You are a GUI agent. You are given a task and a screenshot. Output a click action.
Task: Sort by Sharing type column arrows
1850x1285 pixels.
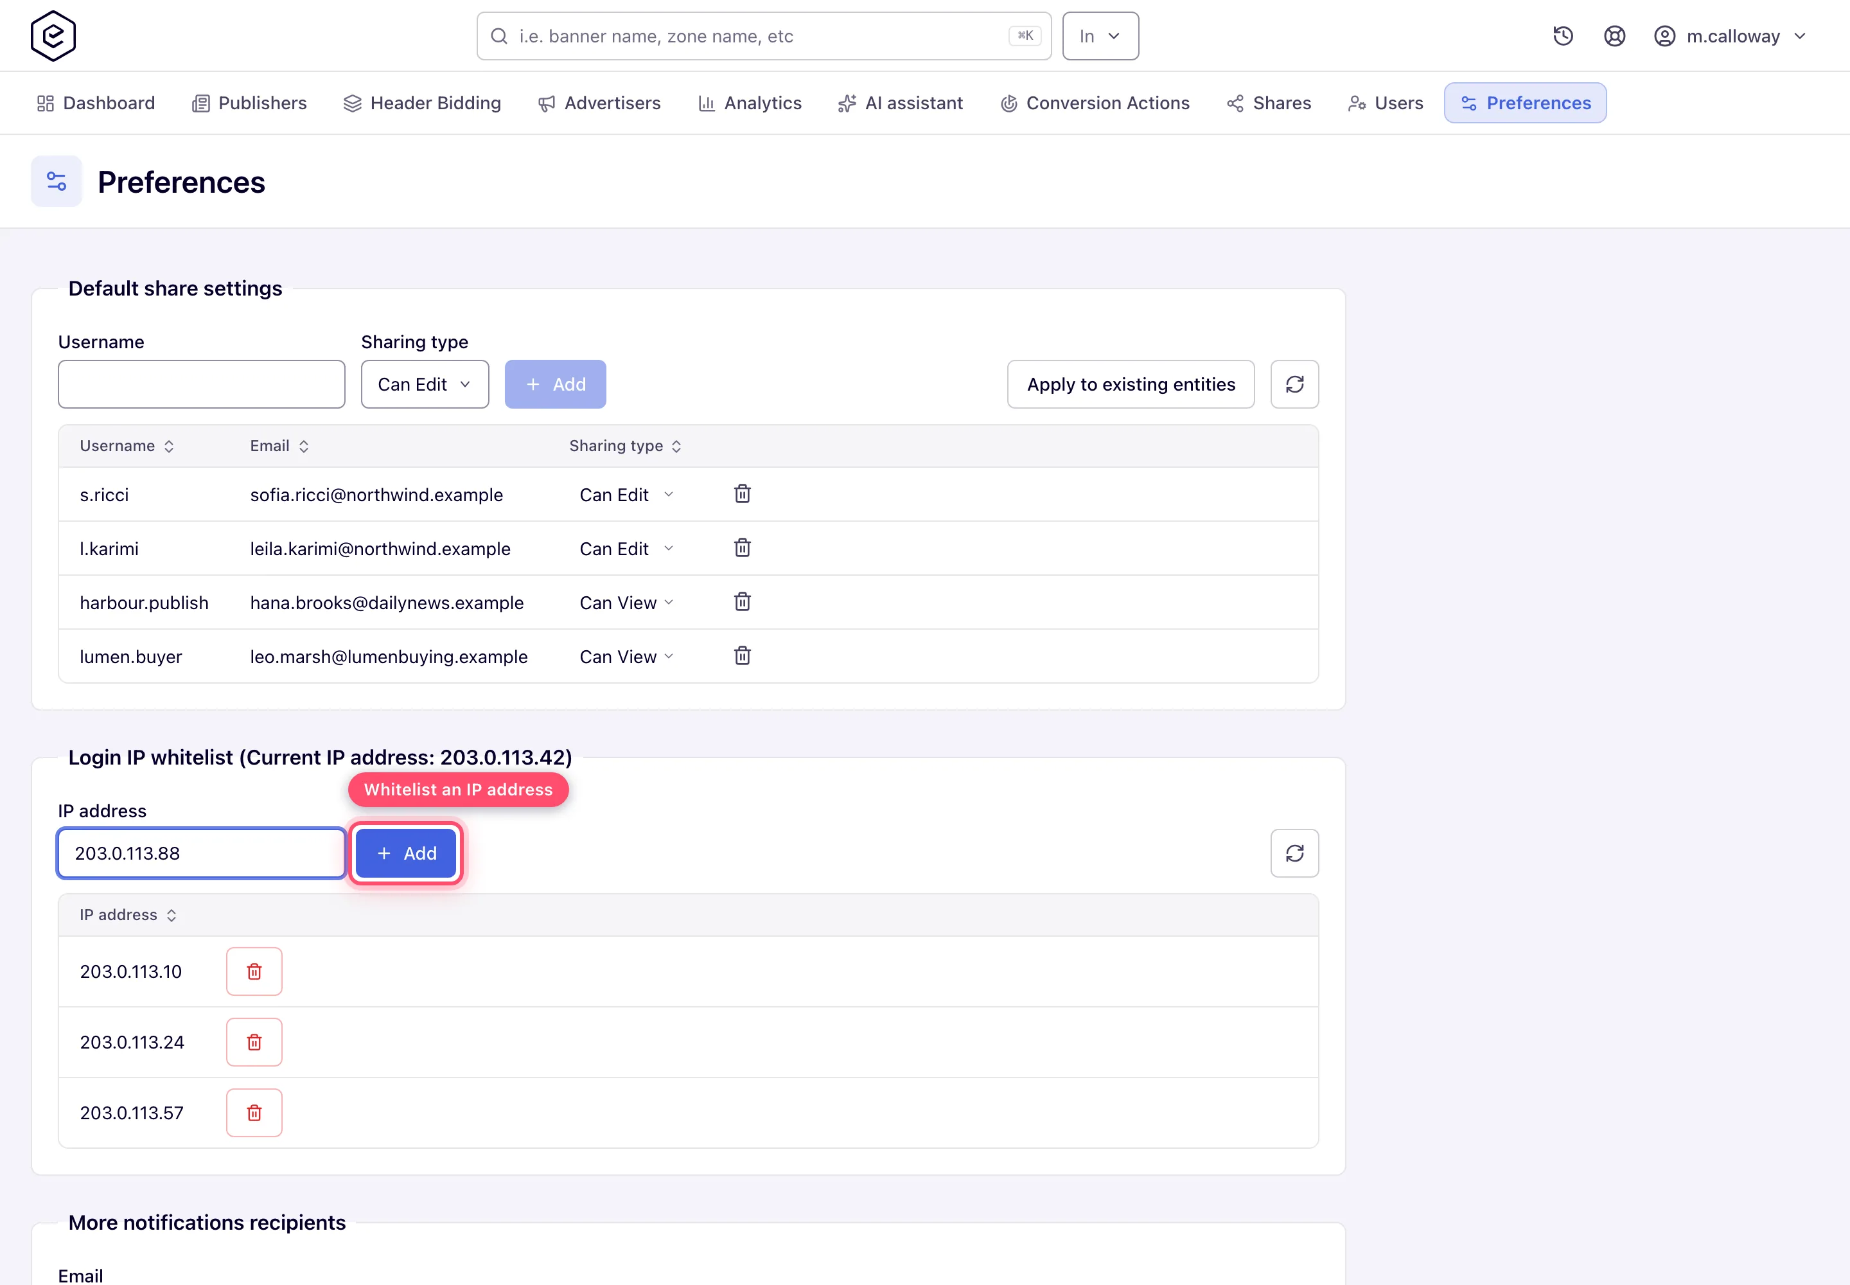click(676, 446)
